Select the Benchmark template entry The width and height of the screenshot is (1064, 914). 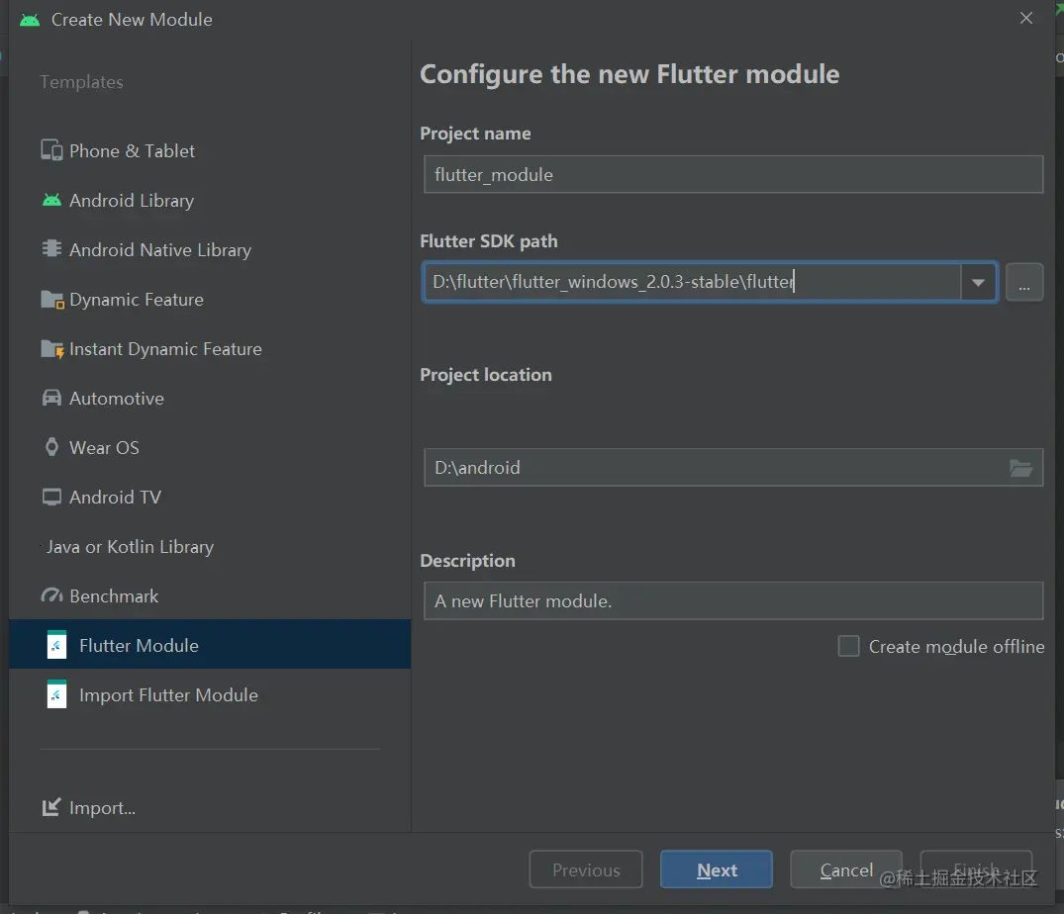114,595
